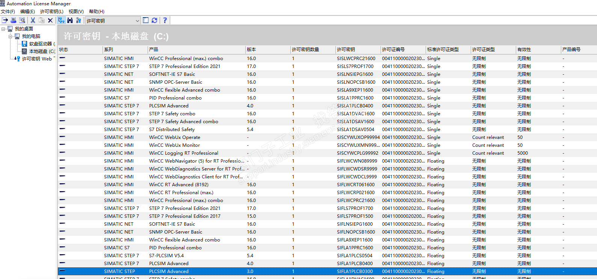Click status icon of SIFLA9XEP11600 row
The height and width of the screenshot is (279, 597).
click(62, 239)
